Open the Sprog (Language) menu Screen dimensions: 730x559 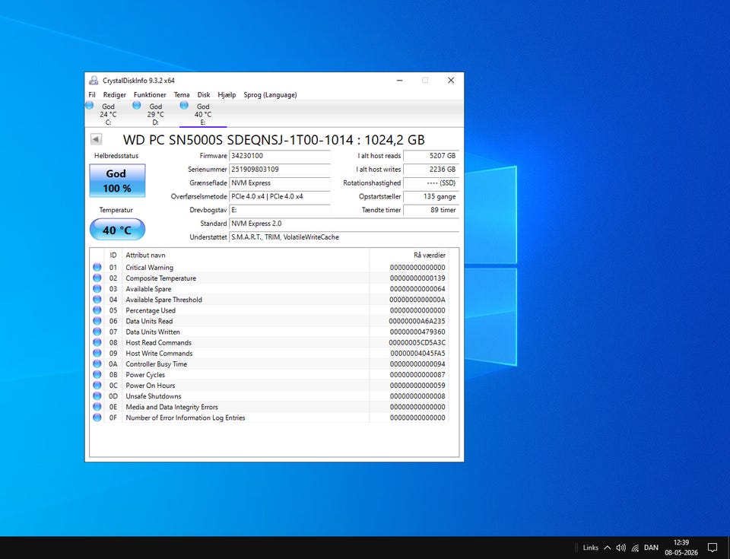point(270,94)
